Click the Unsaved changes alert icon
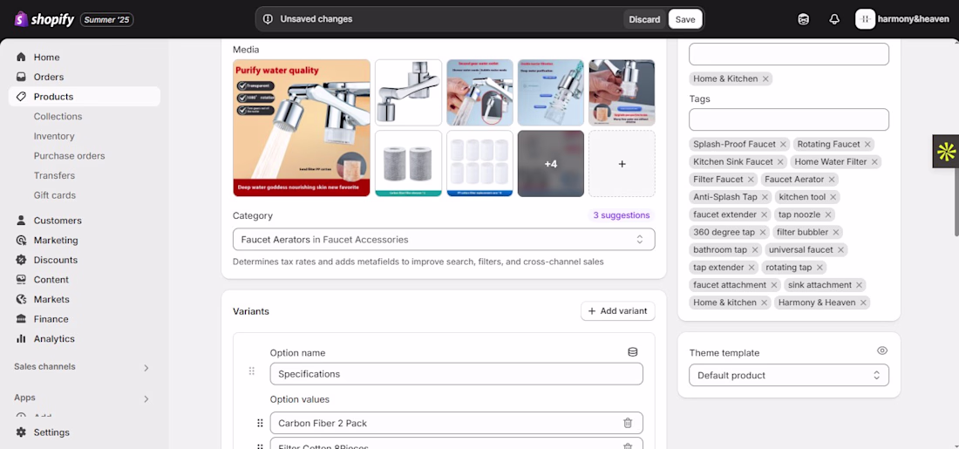Image resolution: width=959 pixels, height=449 pixels. (x=268, y=19)
